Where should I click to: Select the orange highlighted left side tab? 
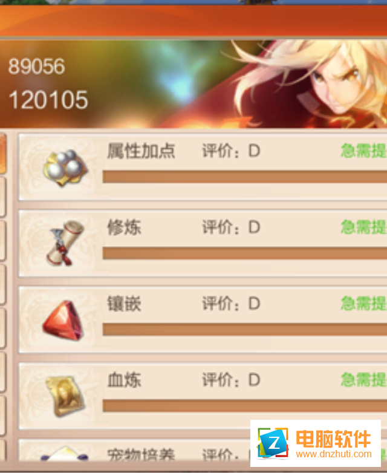click(2, 154)
